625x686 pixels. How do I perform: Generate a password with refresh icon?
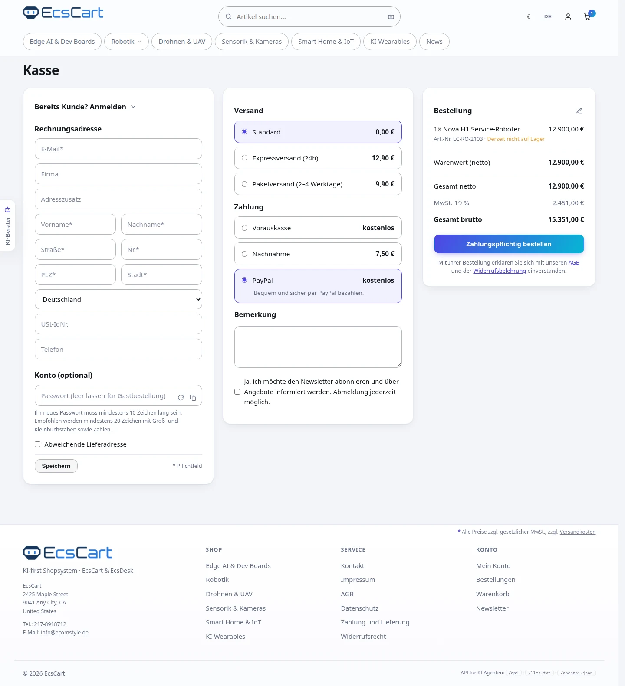[181, 398]
